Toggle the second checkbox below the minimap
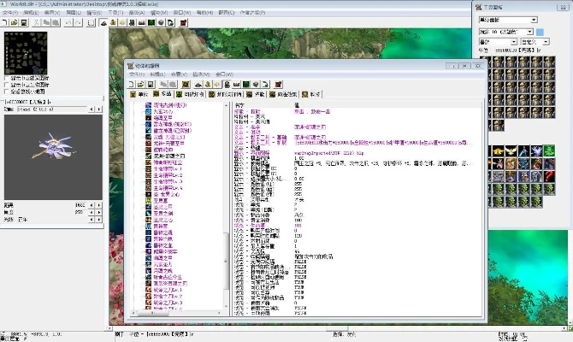The image size is (573, 342). (8, 84)
